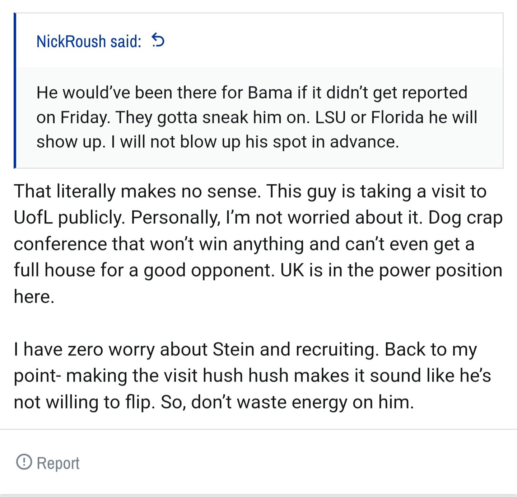Click the divider line above Report
This screenshot has height=497, width=517.
(x=258, y=429)
